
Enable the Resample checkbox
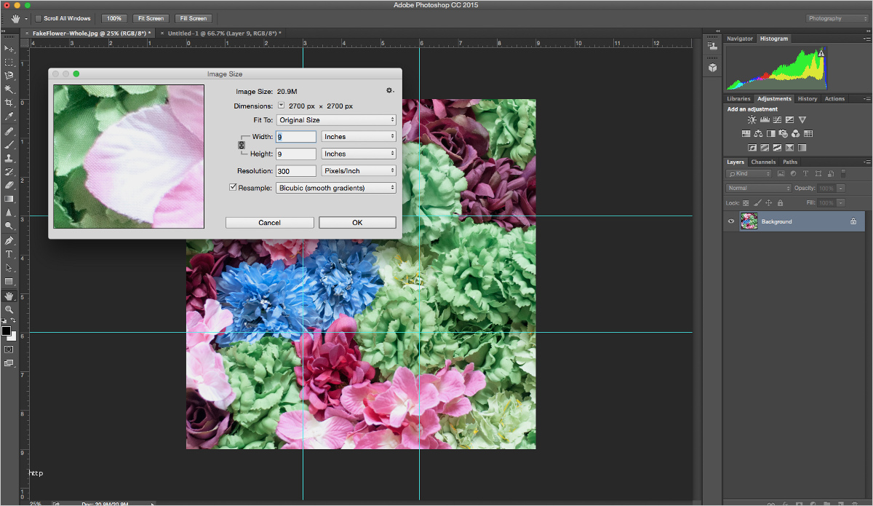tap(233, 186)
